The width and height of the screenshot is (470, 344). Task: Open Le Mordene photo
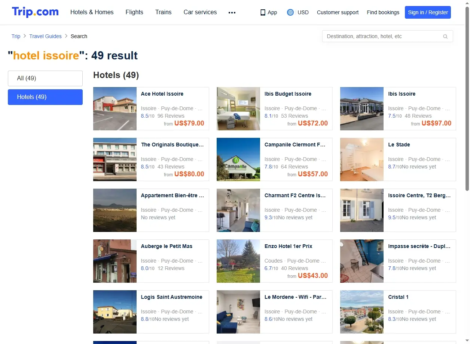click(238, 312)
